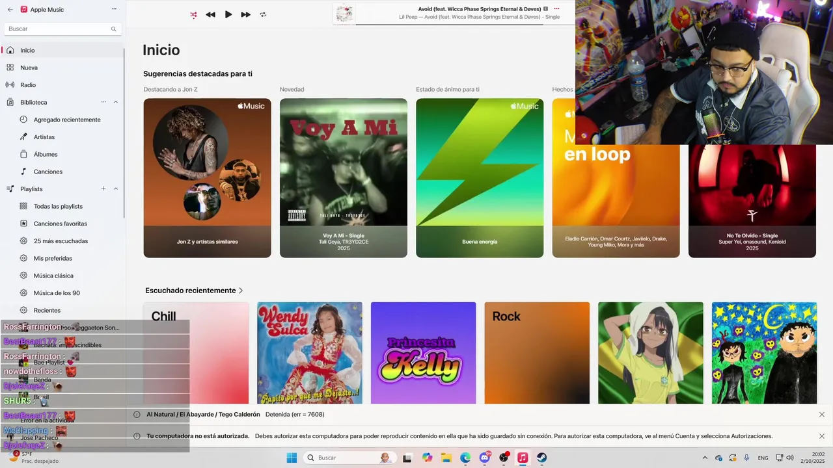Open Discord from the taskbar
Image resolution: width=833 pixels, height=468 pixels.
click(x=484, y=458)
